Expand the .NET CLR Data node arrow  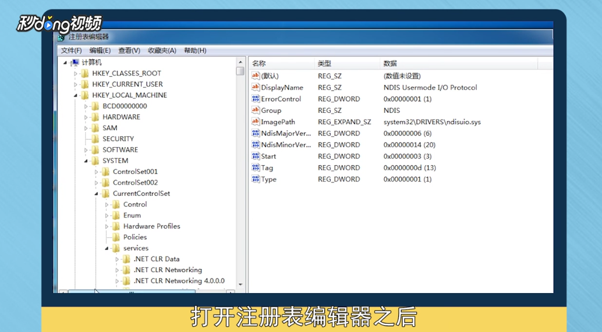(117, 259)
